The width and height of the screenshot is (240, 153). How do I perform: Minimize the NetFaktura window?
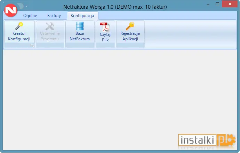coord(208,5)
